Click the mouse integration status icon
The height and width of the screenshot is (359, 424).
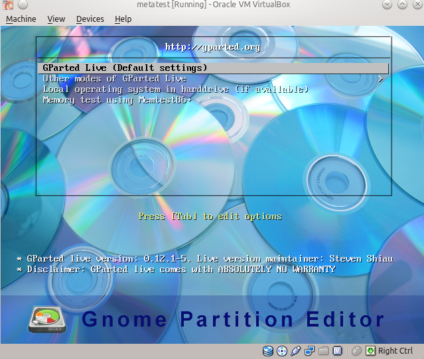pos(357,351)
